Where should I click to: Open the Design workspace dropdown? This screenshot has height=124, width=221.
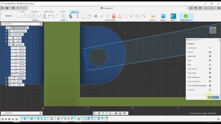(x=9, y=16)
